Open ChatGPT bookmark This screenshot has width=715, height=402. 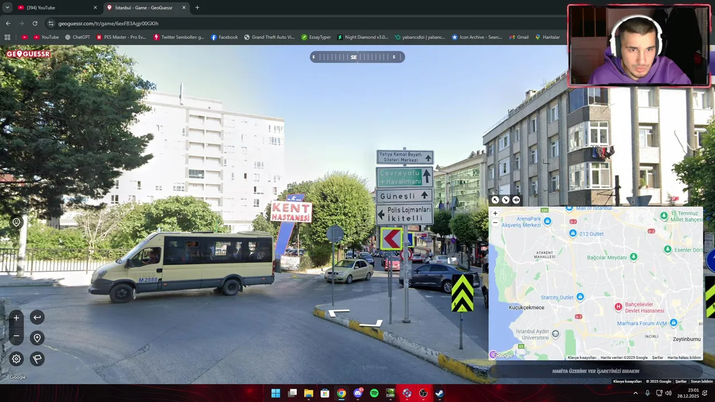[77, 37]
